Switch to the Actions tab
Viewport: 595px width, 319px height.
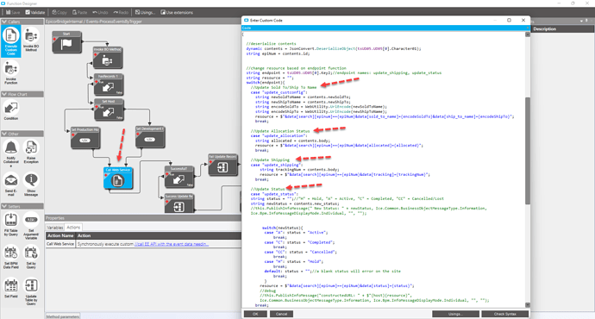tap(73, 228)
